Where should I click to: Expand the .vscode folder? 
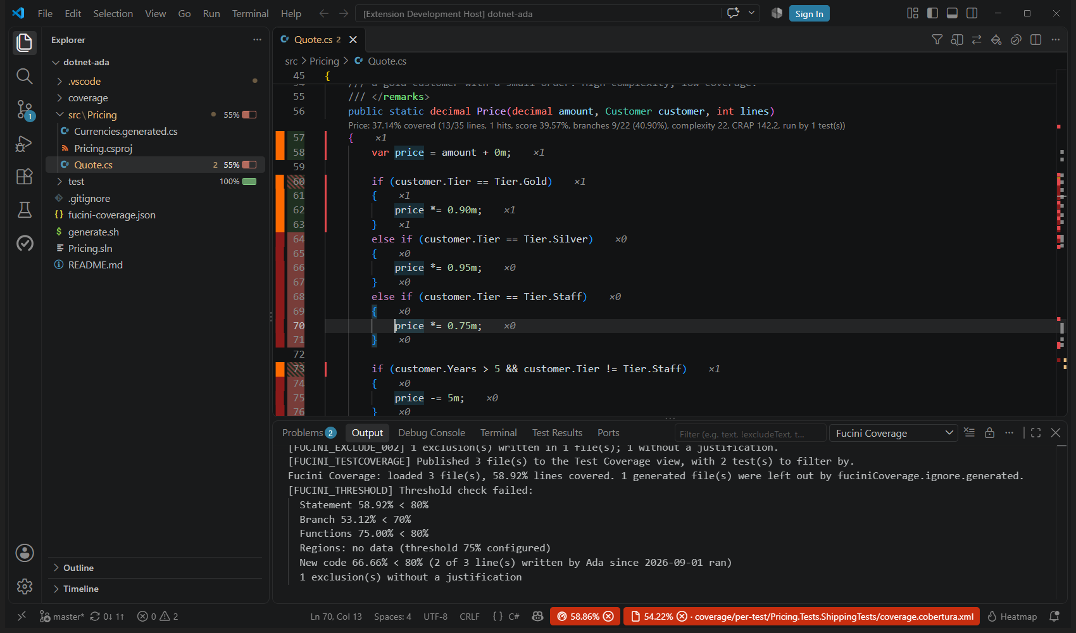[x=155, y=81]
